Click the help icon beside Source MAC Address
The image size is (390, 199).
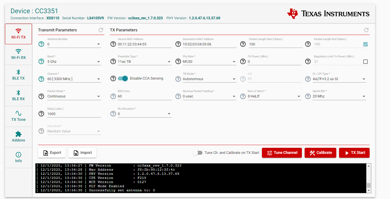pos(113,44)
